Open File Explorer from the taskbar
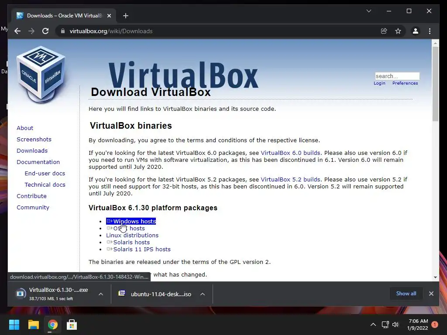Image resolution: width=447 pixels, height=335 pixels. 33,325
